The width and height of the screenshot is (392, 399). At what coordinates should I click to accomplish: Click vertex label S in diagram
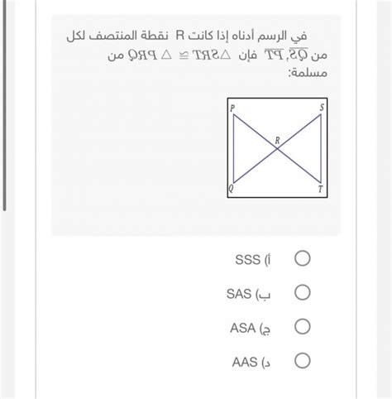pos(322,108)
